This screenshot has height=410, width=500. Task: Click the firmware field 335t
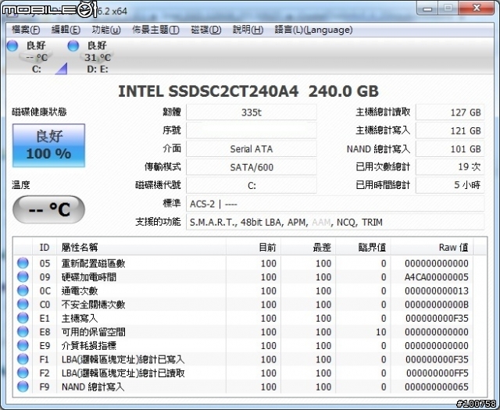click(252, 112)
